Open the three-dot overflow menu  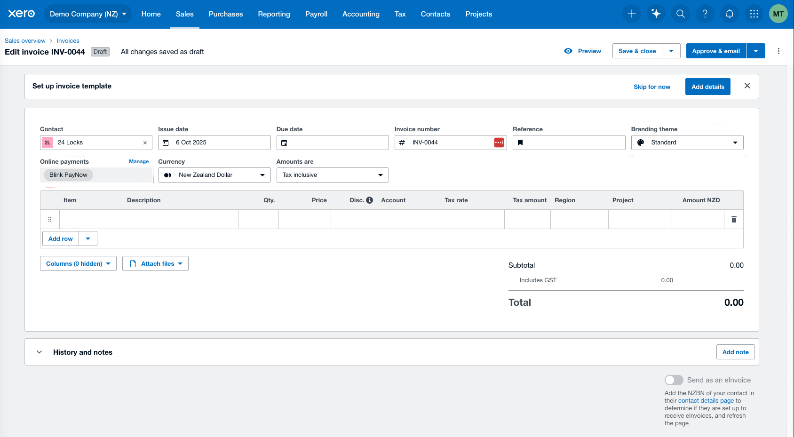point(778,51)
